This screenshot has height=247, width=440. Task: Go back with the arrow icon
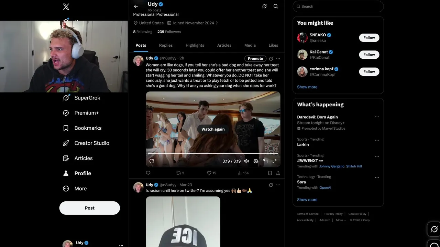point(136,6)
